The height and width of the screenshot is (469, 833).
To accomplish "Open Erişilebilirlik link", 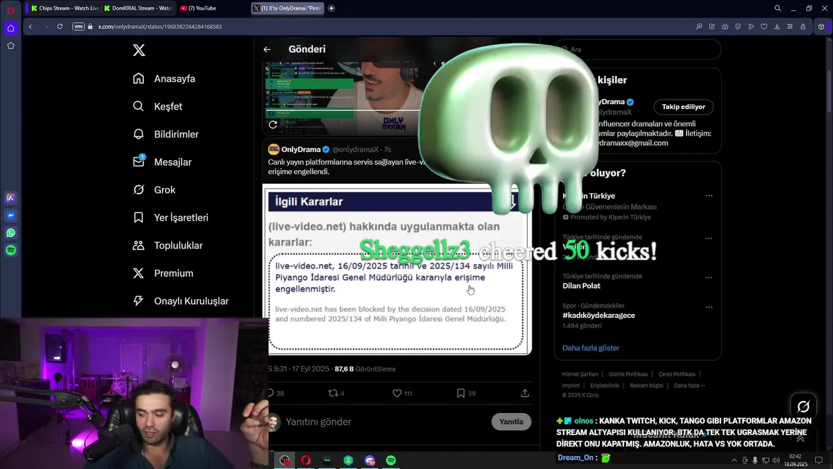I will click(x=605, y=386).
